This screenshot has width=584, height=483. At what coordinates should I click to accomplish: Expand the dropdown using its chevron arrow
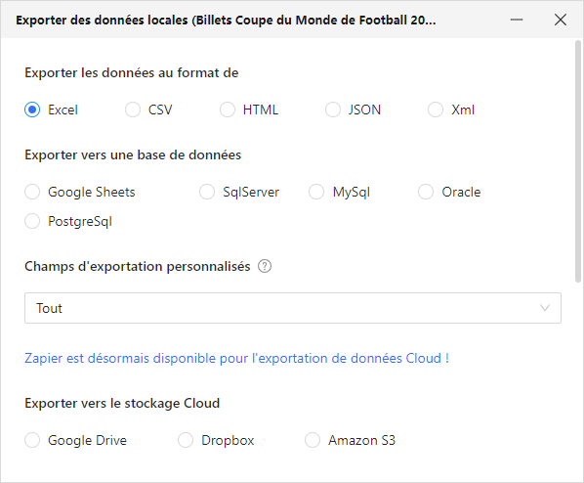pos(545,308)
